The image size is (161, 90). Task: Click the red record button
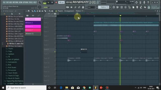[56, 2]
